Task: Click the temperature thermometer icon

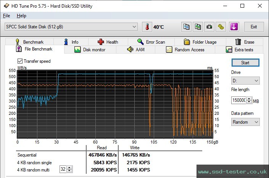Action: pos(147,27)
